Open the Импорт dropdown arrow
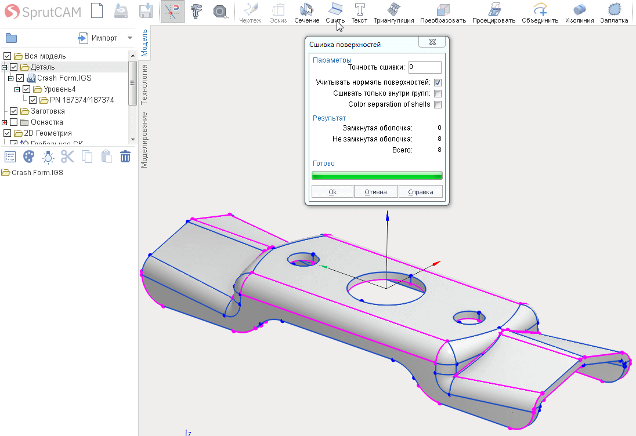Screen dimensions: 636x436 pyautogui.click(x=130, y=38)
